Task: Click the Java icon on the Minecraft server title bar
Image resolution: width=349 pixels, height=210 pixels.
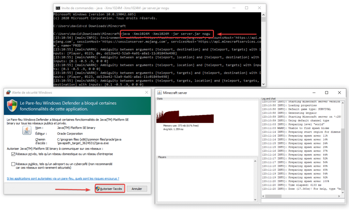Action: pyautogui.click(x=159, y=92)
